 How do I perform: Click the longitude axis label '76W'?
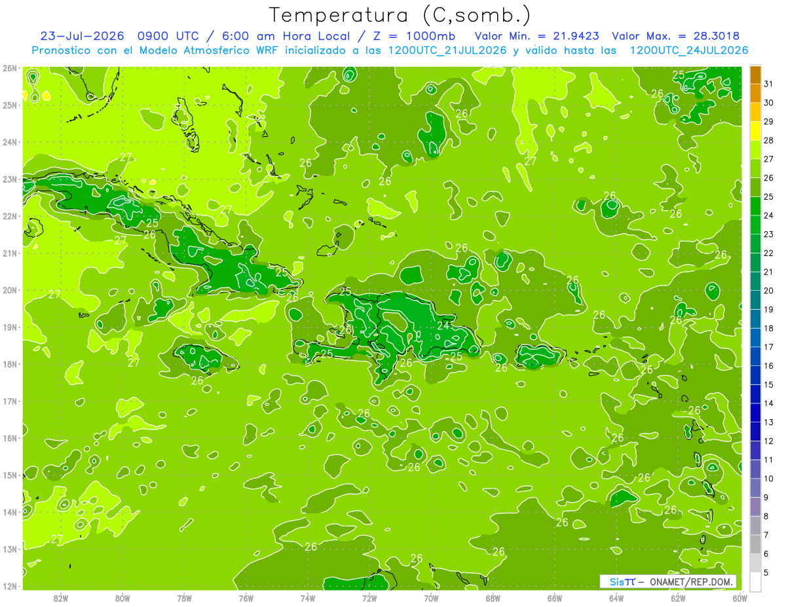point(246,598)
